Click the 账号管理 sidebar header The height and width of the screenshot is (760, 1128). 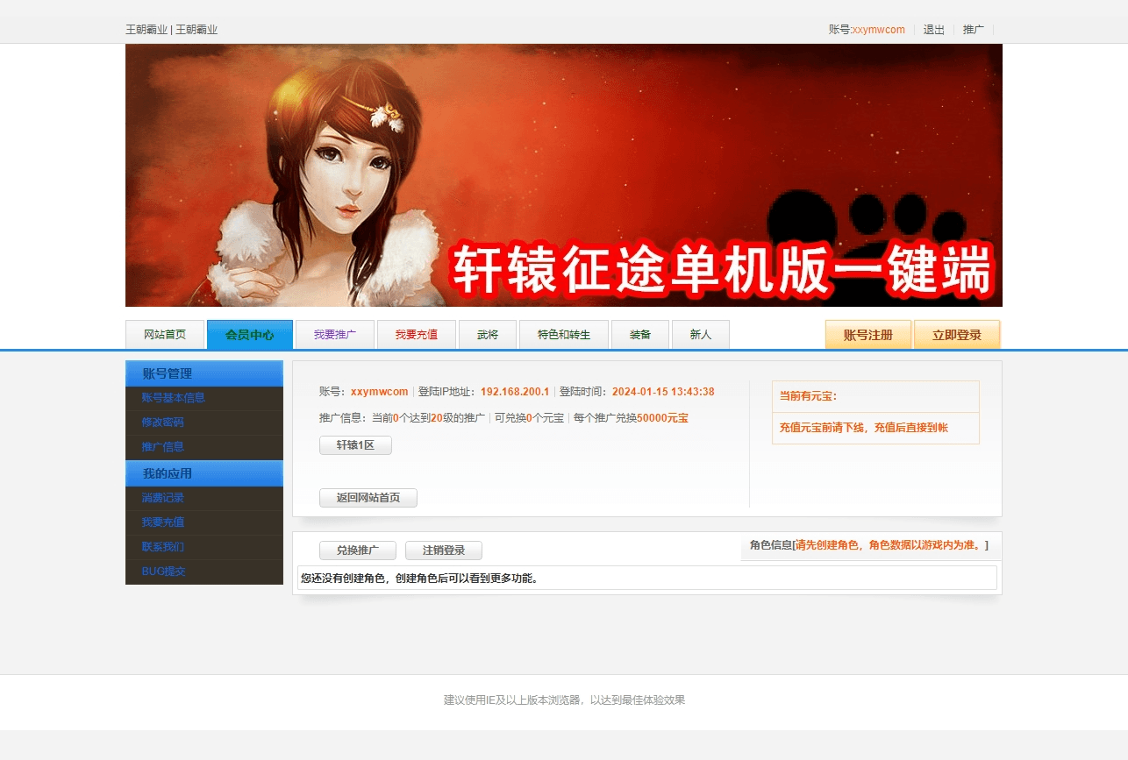(204, 373)
